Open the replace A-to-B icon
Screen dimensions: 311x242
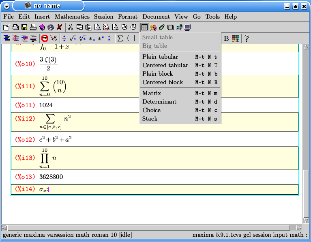point(106,27)
